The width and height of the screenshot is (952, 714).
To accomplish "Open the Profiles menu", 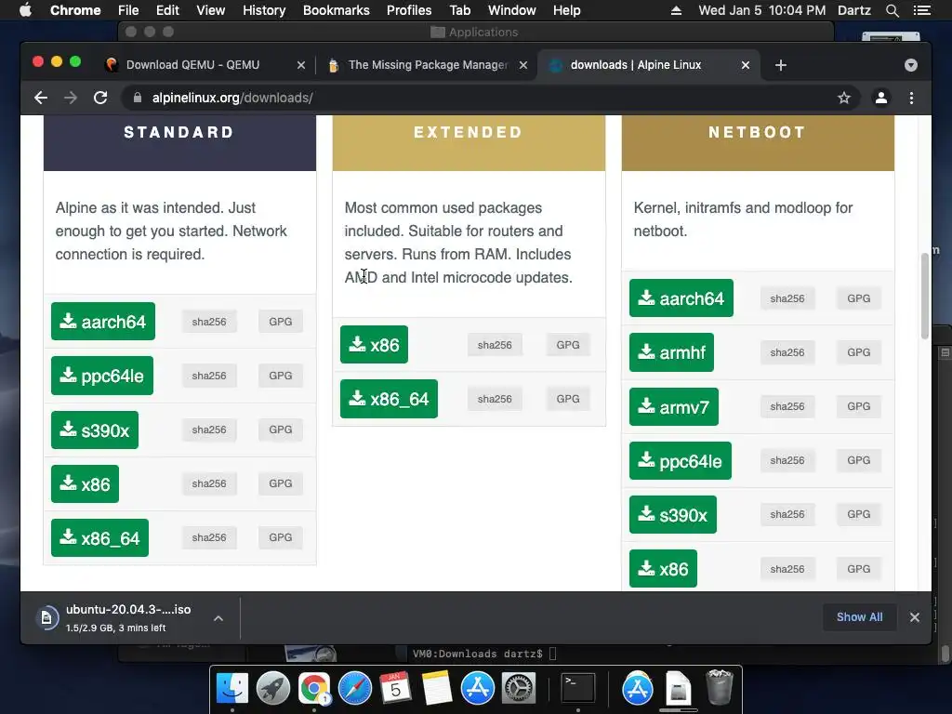I will 409,10.
